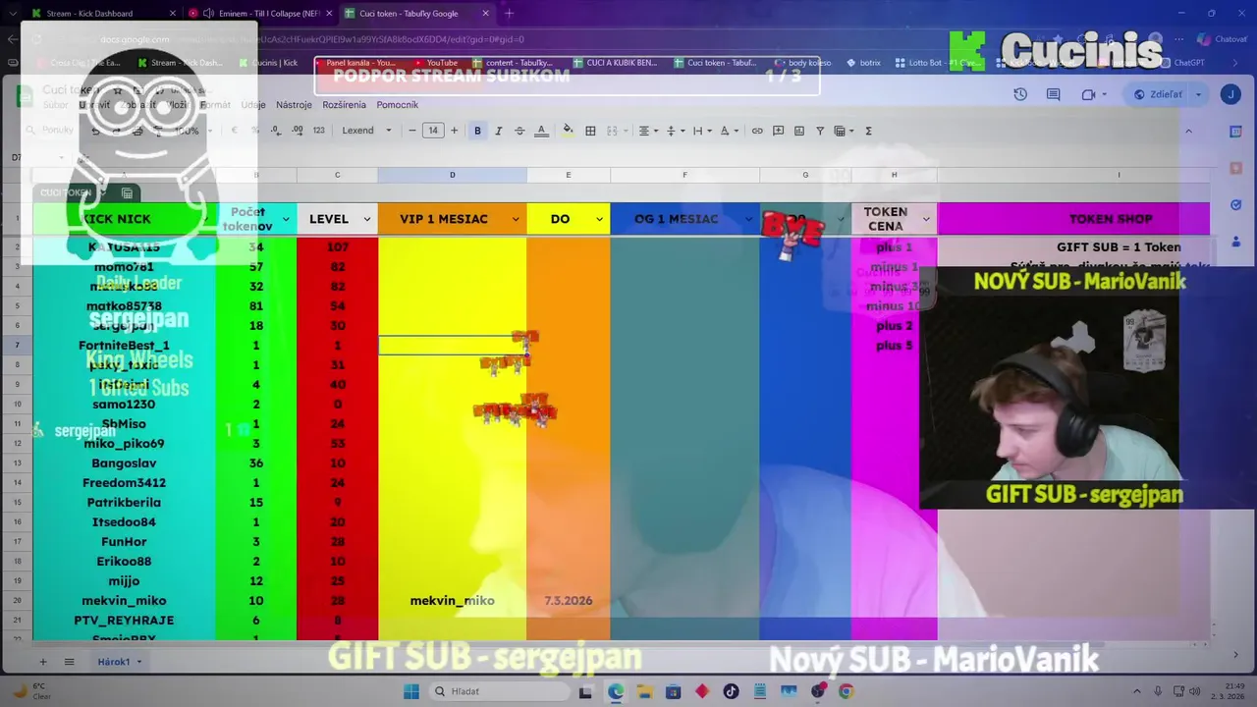Open the Lexend font dropdown

[367, 131]
